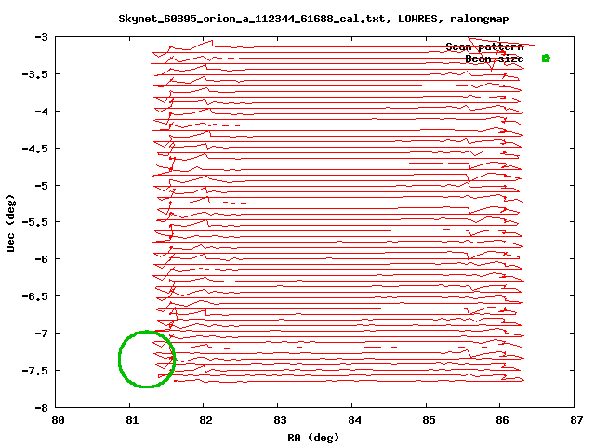Click the green beam size legend marker
The image size is (595, 446).
point(546,58)
